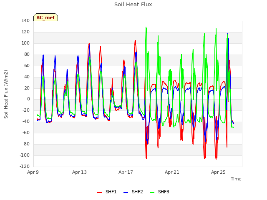Click the 80 y-axis tick label
This screenshot has width=267, height=200.
(x=27, y=54)
